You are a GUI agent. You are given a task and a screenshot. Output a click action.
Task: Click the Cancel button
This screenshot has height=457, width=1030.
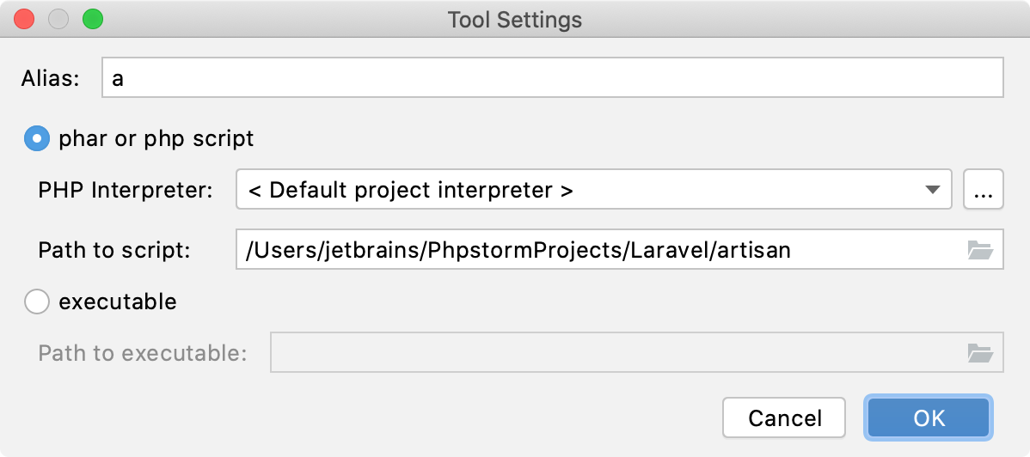click(x=784, y=417)
